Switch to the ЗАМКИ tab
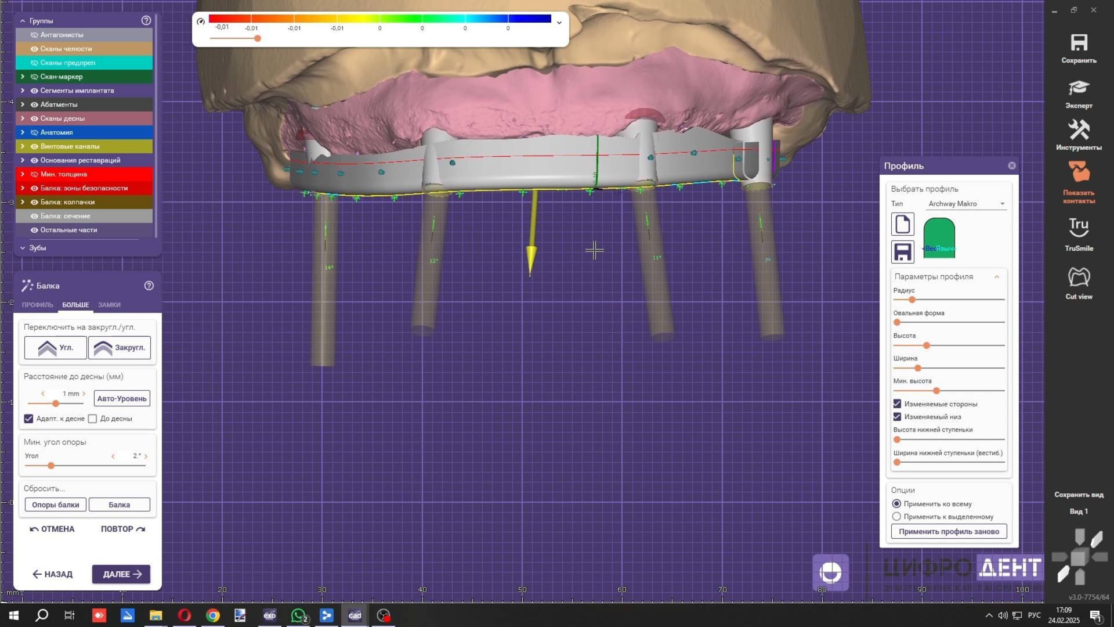Screen dimensions: 1114x627 (x=109, y=305)
